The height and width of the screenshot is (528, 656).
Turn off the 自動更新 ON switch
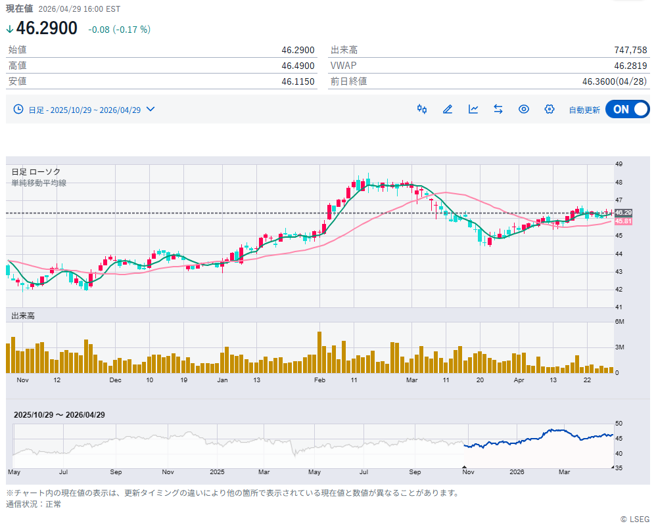[627, 109]
